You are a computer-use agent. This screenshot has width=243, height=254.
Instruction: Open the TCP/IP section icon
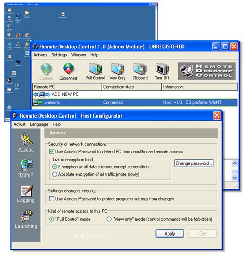tap(26, 165)
